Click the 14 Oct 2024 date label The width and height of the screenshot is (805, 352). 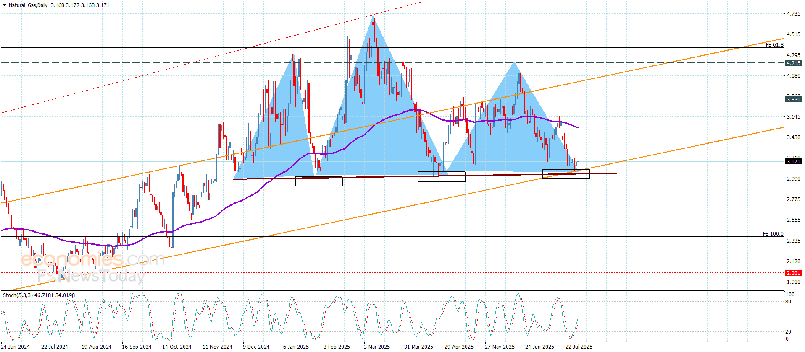point(177,347)
